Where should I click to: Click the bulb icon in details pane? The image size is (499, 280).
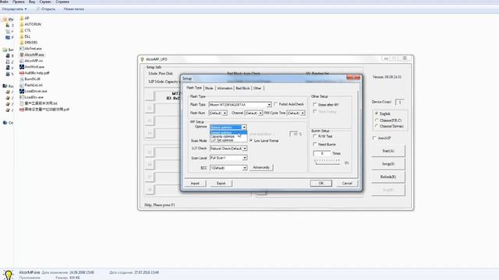click(x=9, y=275)
